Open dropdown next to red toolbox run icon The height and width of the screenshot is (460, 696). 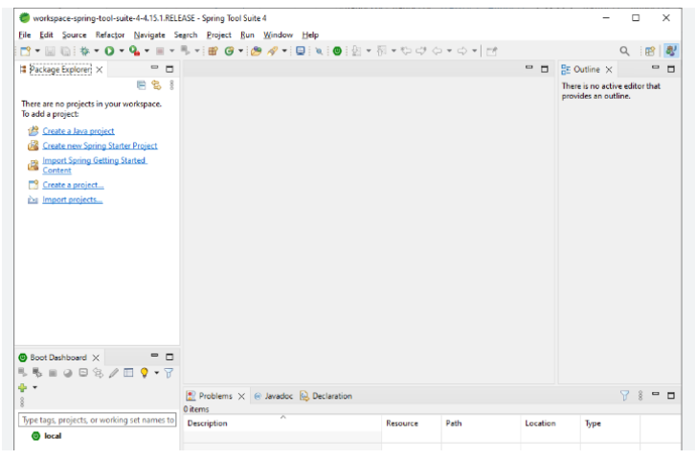(146, 51)
